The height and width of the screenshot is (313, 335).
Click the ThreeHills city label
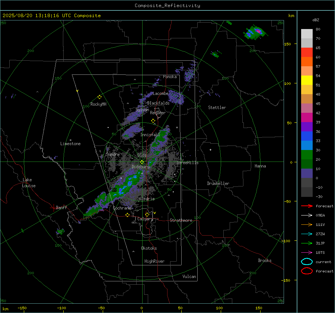187,163
